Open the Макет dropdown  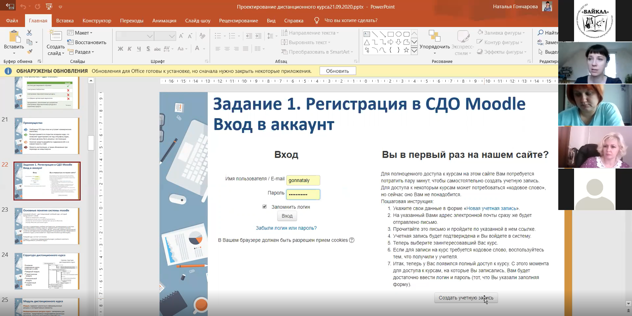click(80, 33)
